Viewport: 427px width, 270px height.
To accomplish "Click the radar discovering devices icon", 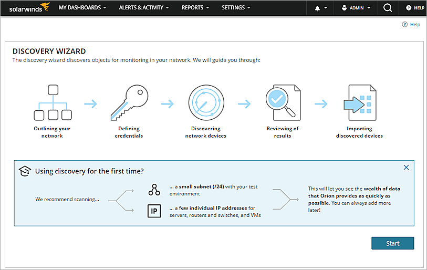I will click(x=205, y=102).
